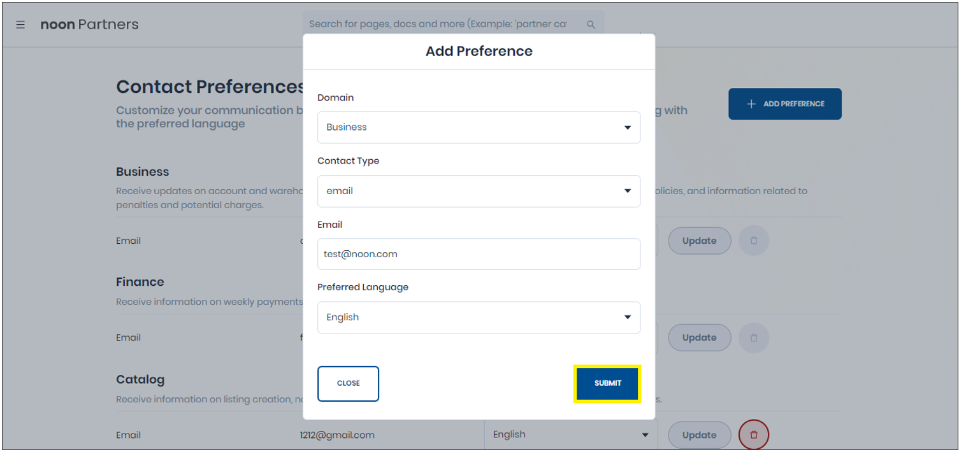Click Update for Business email

tap(699, 241)
